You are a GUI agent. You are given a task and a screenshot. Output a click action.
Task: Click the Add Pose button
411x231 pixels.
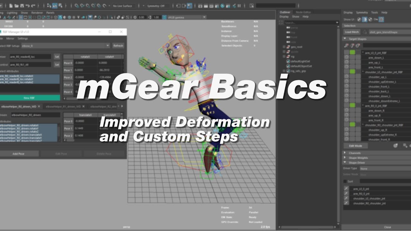coord(18,154)
